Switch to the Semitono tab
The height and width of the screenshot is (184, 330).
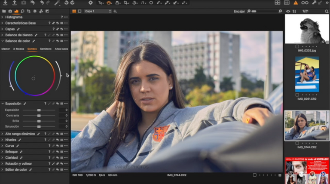(46, 49)
